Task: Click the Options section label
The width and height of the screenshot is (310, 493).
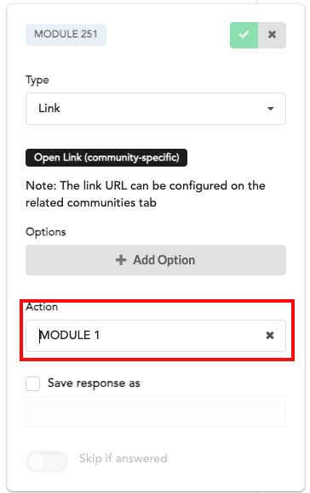Action: click(x=46, y=232)
